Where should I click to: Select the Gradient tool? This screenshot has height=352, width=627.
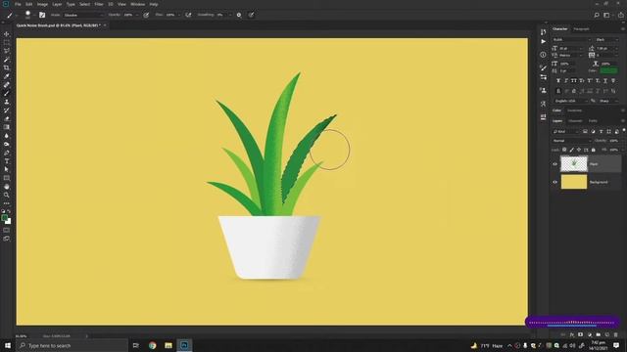7,127
